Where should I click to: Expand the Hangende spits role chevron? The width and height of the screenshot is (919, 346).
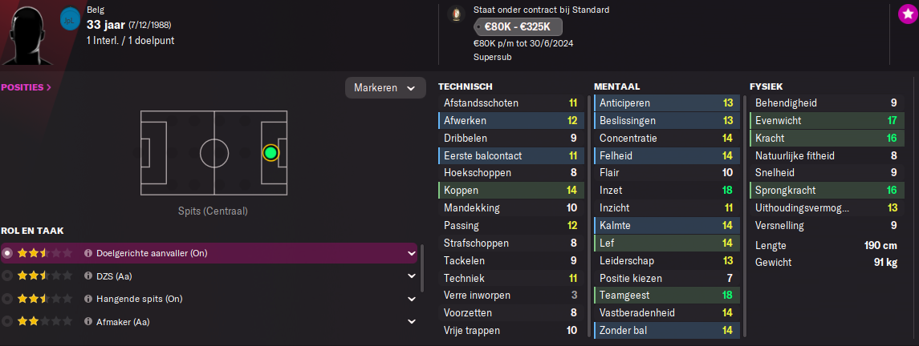click(x=411, y=299)
